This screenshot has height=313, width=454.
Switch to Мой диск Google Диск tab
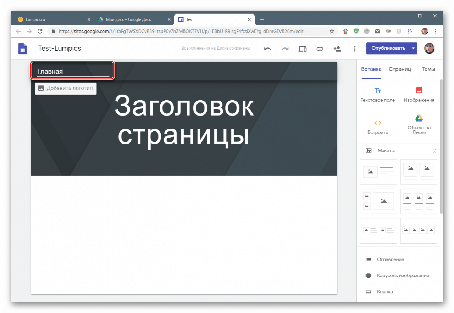click(x=134, y=19)
